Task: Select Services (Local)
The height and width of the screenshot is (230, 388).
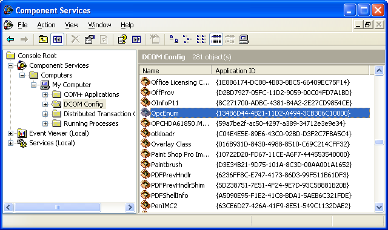Action: click(52, 143)
